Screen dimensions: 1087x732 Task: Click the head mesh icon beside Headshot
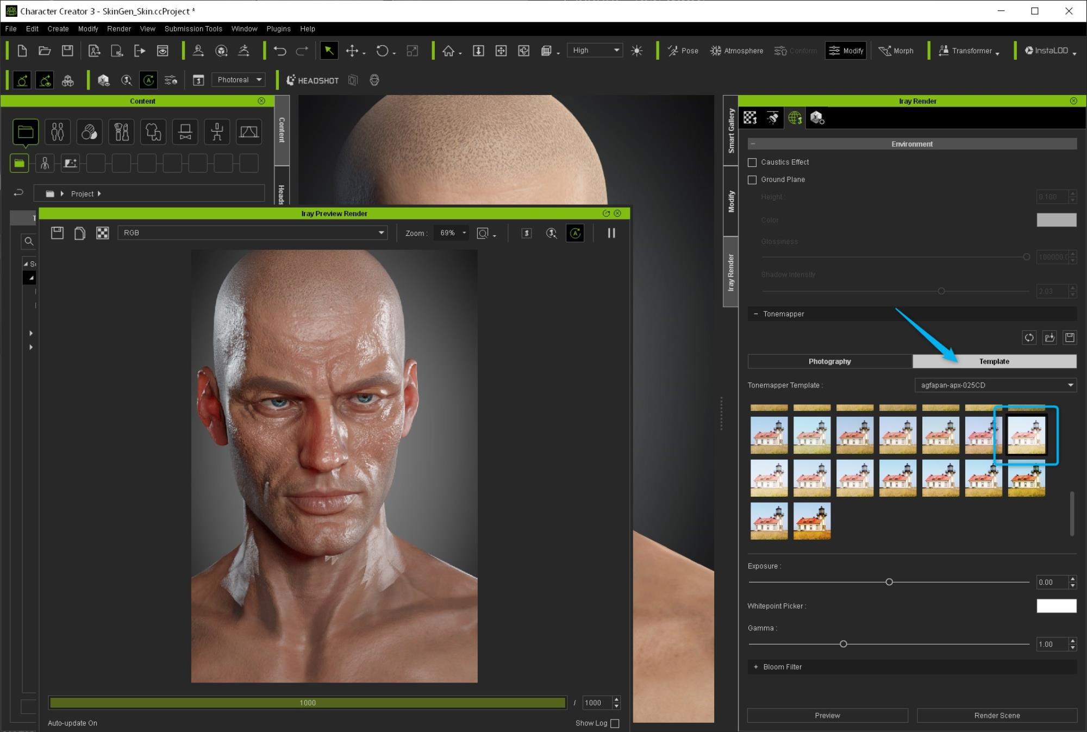[374, 80]
